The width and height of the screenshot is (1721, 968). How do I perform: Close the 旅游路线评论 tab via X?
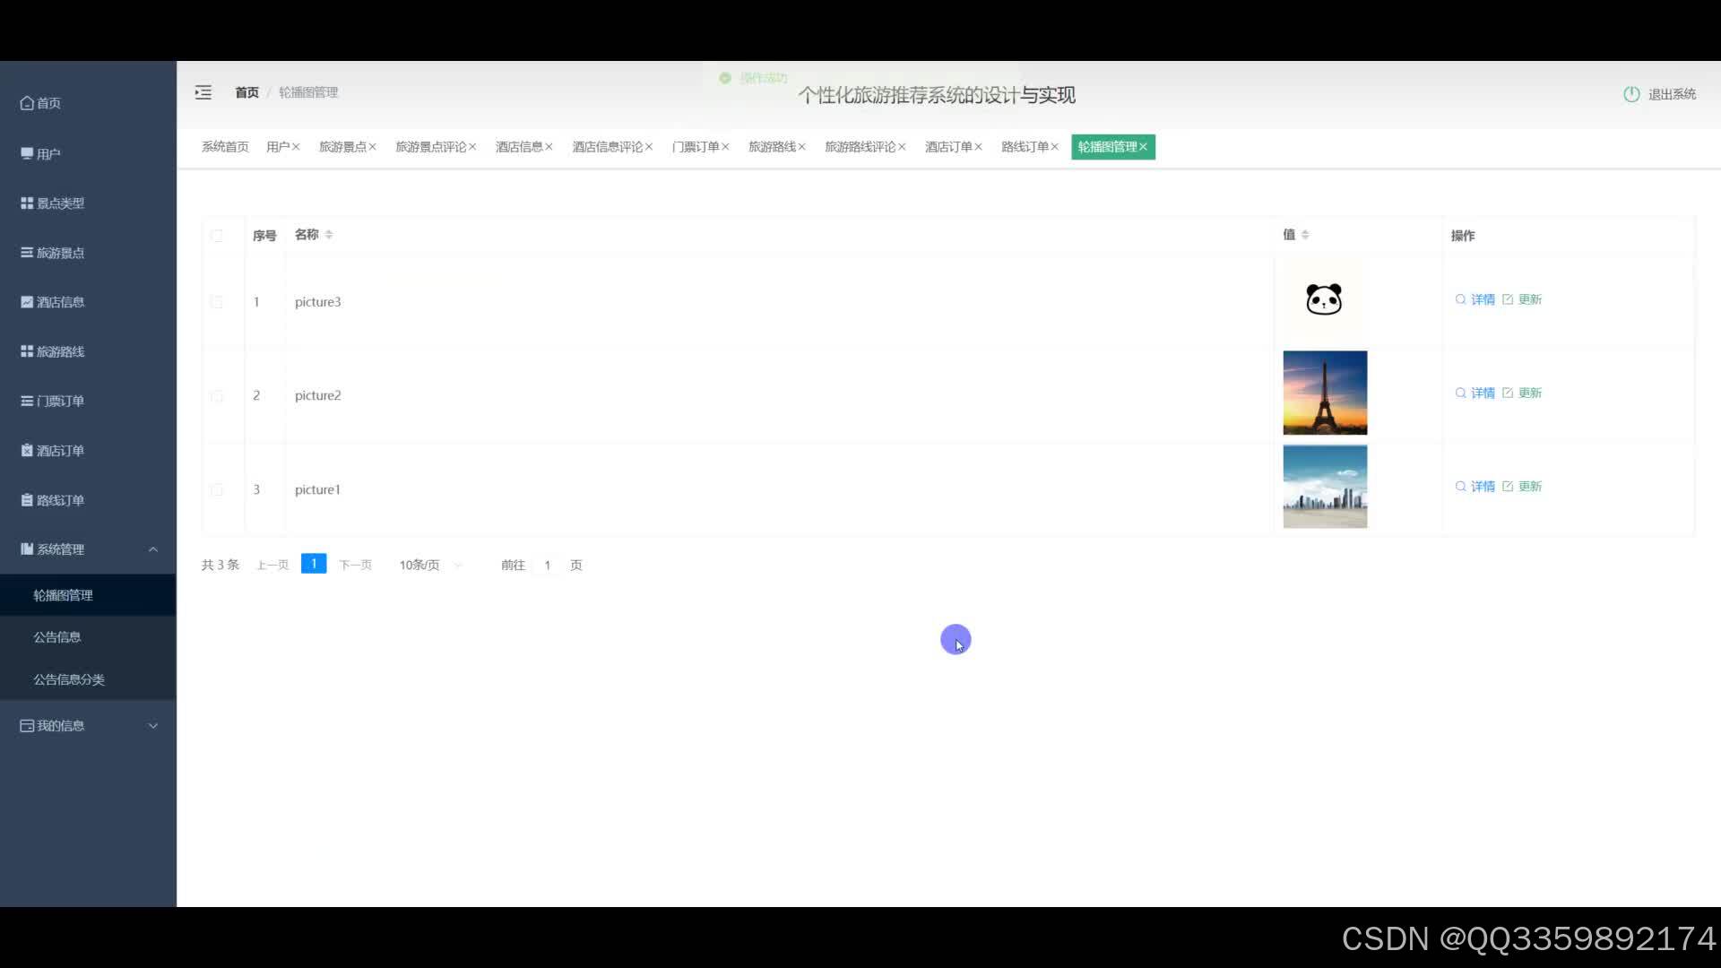click(x=902, y=147)
